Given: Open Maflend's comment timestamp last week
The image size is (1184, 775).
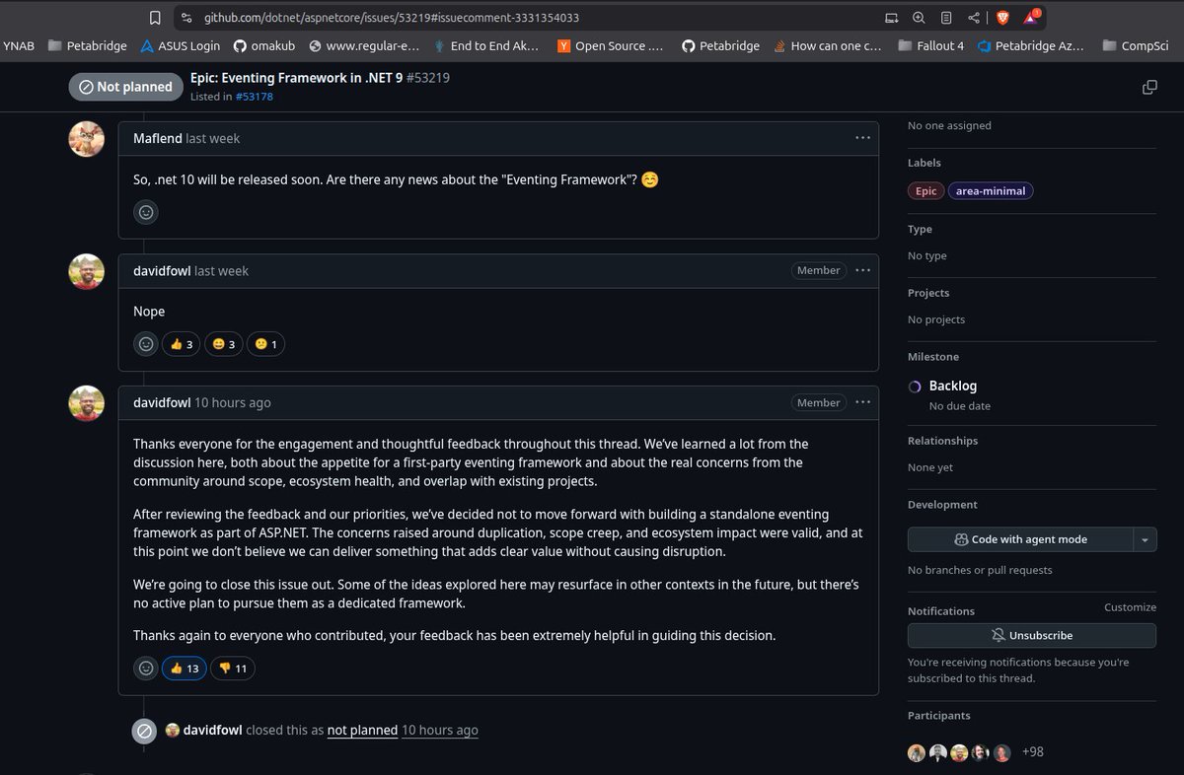Looking at the screenshot, I should 213,139.
